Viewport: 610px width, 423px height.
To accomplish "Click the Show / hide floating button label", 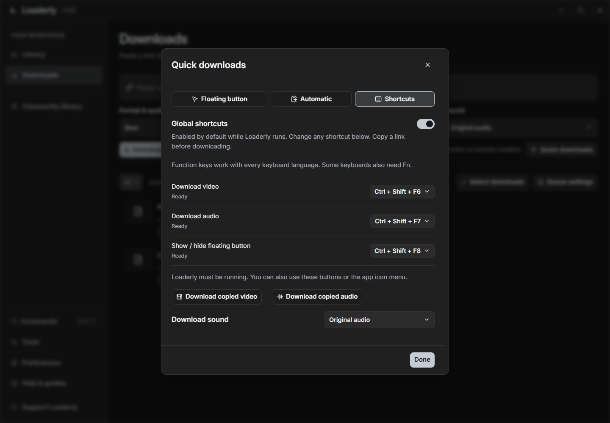I will tap(211, 246).
